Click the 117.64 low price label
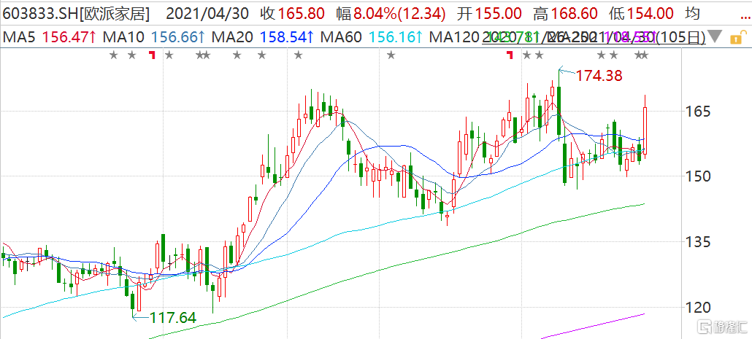Viewport: 752px width, 339px height. coord(172,317)
